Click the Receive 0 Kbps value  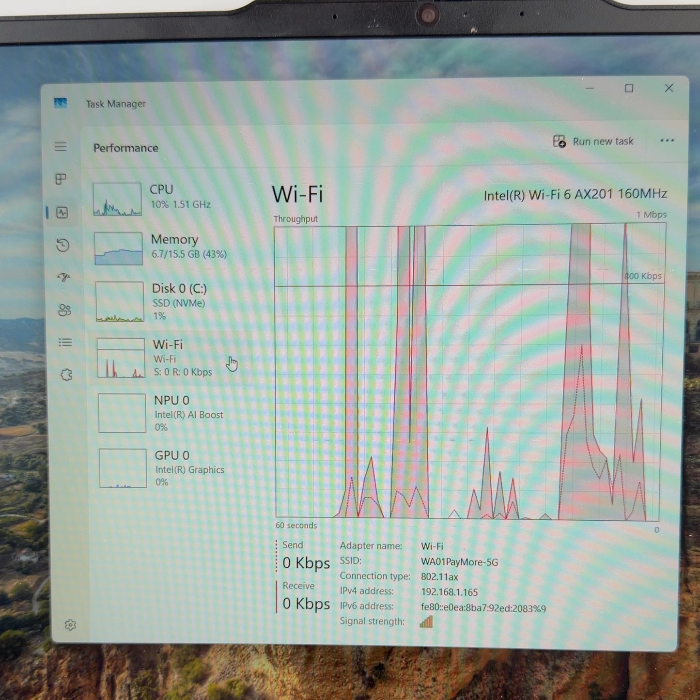point(306,604)
